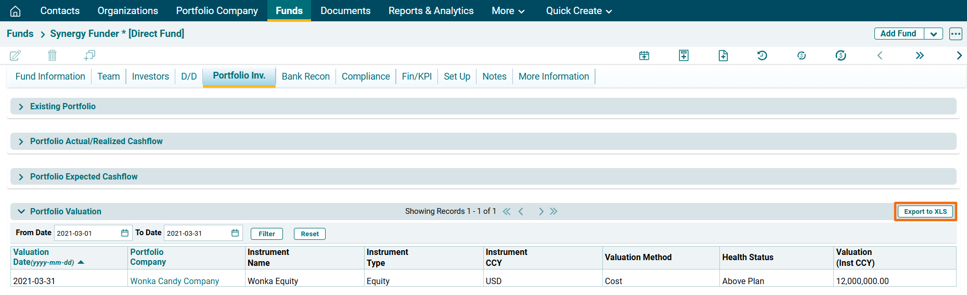
Task: Click the Export to XLS button
Action: tap(925, 212)
